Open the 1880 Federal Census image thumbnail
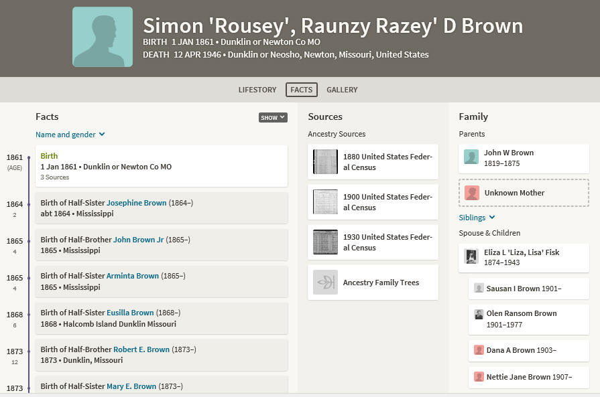Screen dimensions: 600x397 [325, 161]
